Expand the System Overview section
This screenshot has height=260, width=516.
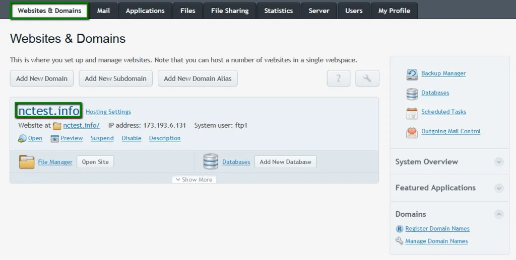coord(498,162)
